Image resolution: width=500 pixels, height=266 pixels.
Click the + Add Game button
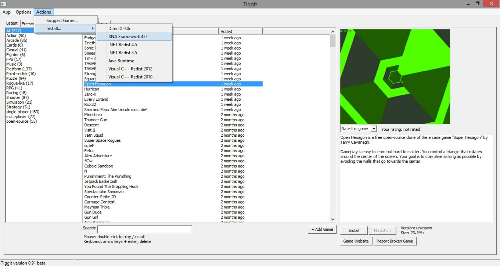[322, 229]
